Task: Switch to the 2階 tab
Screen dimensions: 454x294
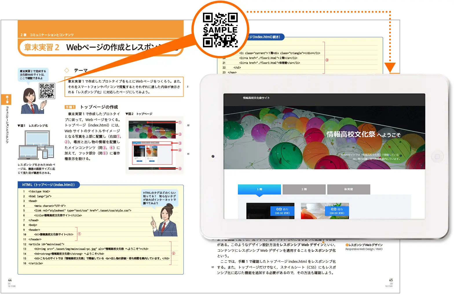Action: [x=304, y=189]
